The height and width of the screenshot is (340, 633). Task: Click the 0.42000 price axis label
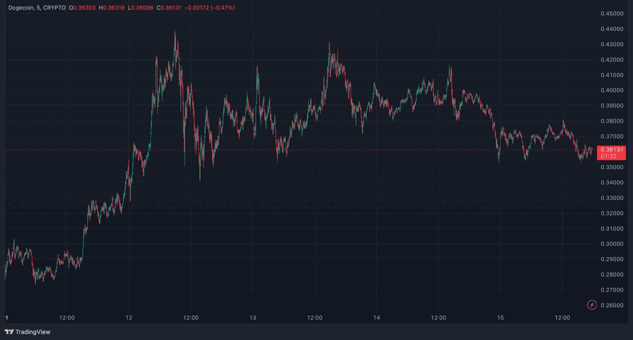pos(612,60)
